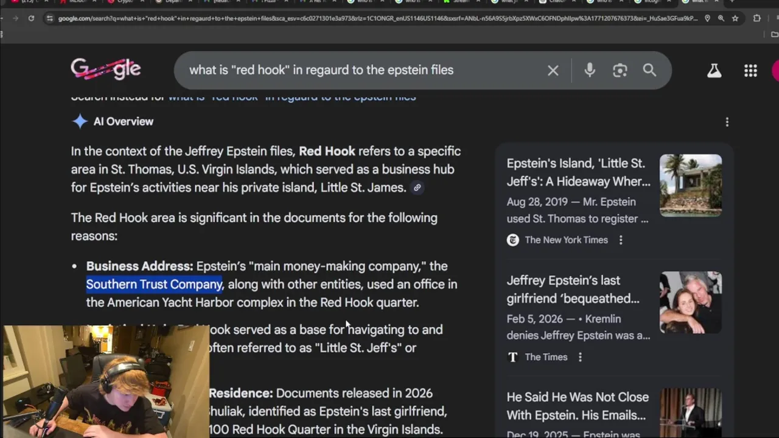Open the location permission icon in address bar
Screen dimensions: 779x438
(707, 18)
